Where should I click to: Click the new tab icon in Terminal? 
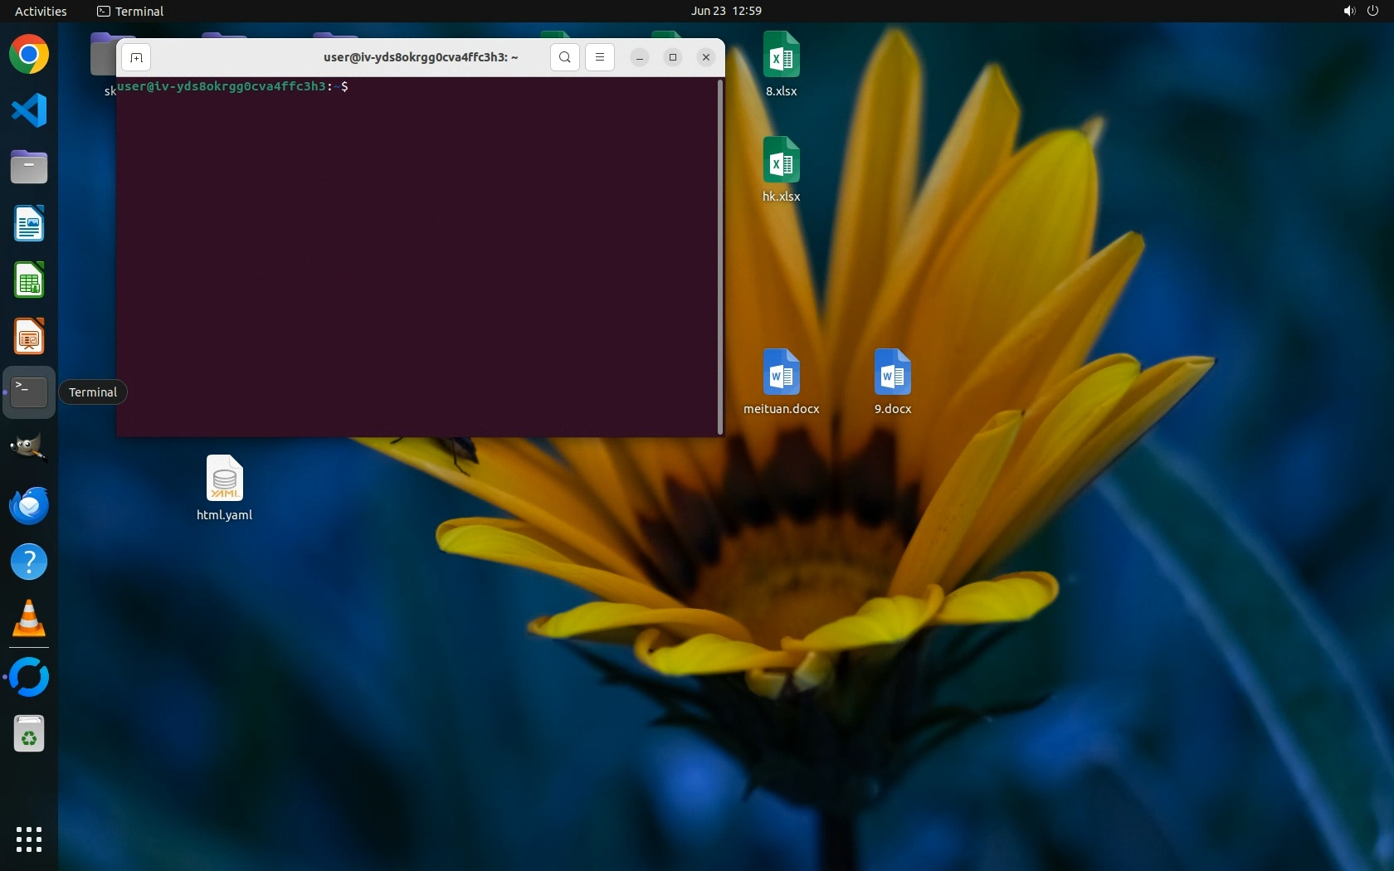(136, 57)
